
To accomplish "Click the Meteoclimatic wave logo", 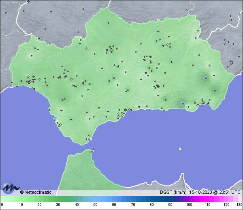I will pos(11,188).
